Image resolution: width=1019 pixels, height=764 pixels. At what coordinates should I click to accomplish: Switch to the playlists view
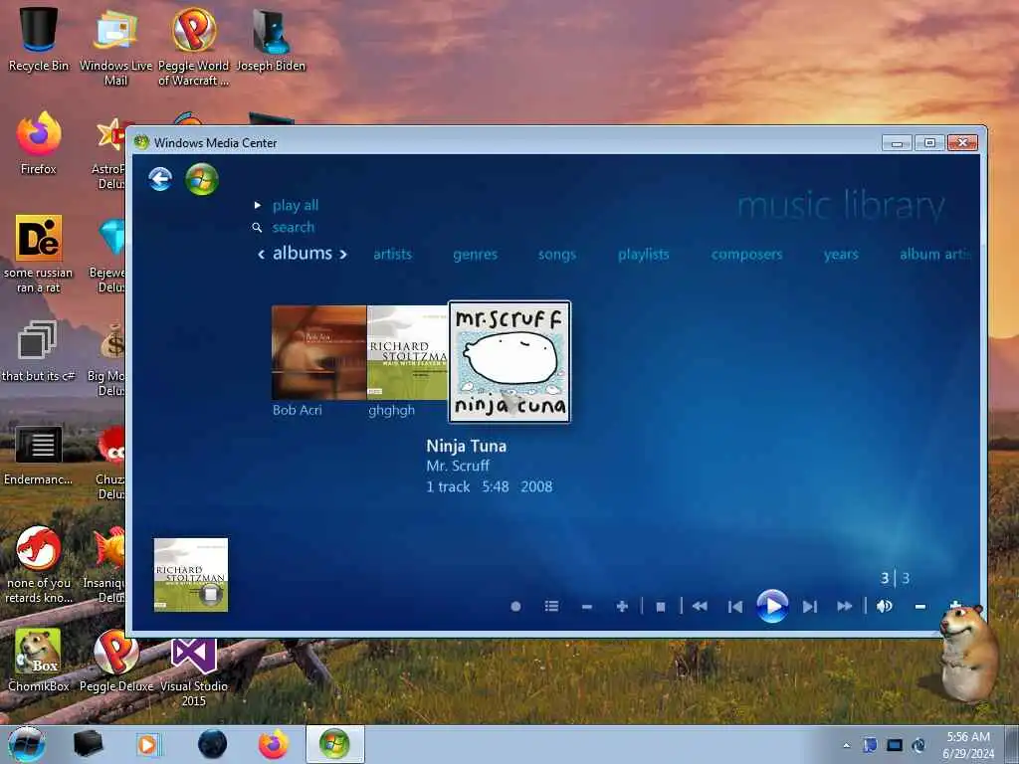(644, 254)
